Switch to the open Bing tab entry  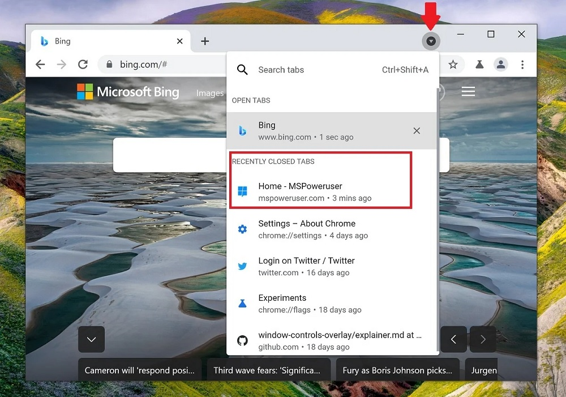331,131
